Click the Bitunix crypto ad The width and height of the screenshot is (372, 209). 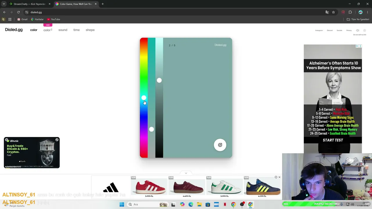(32, 153)
